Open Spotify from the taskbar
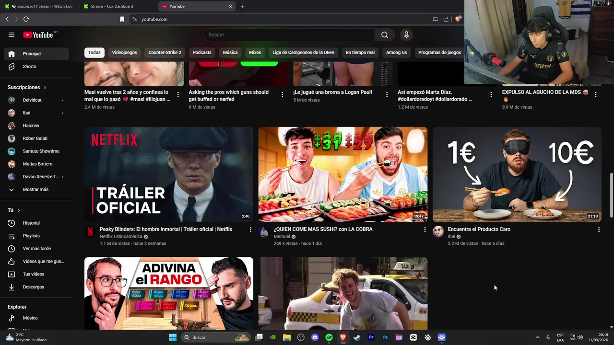The width and height of the screenshot is (614, 345). 329,337
